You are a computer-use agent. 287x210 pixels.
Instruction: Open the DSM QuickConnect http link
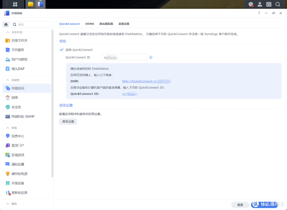click(x=146, y=81)
